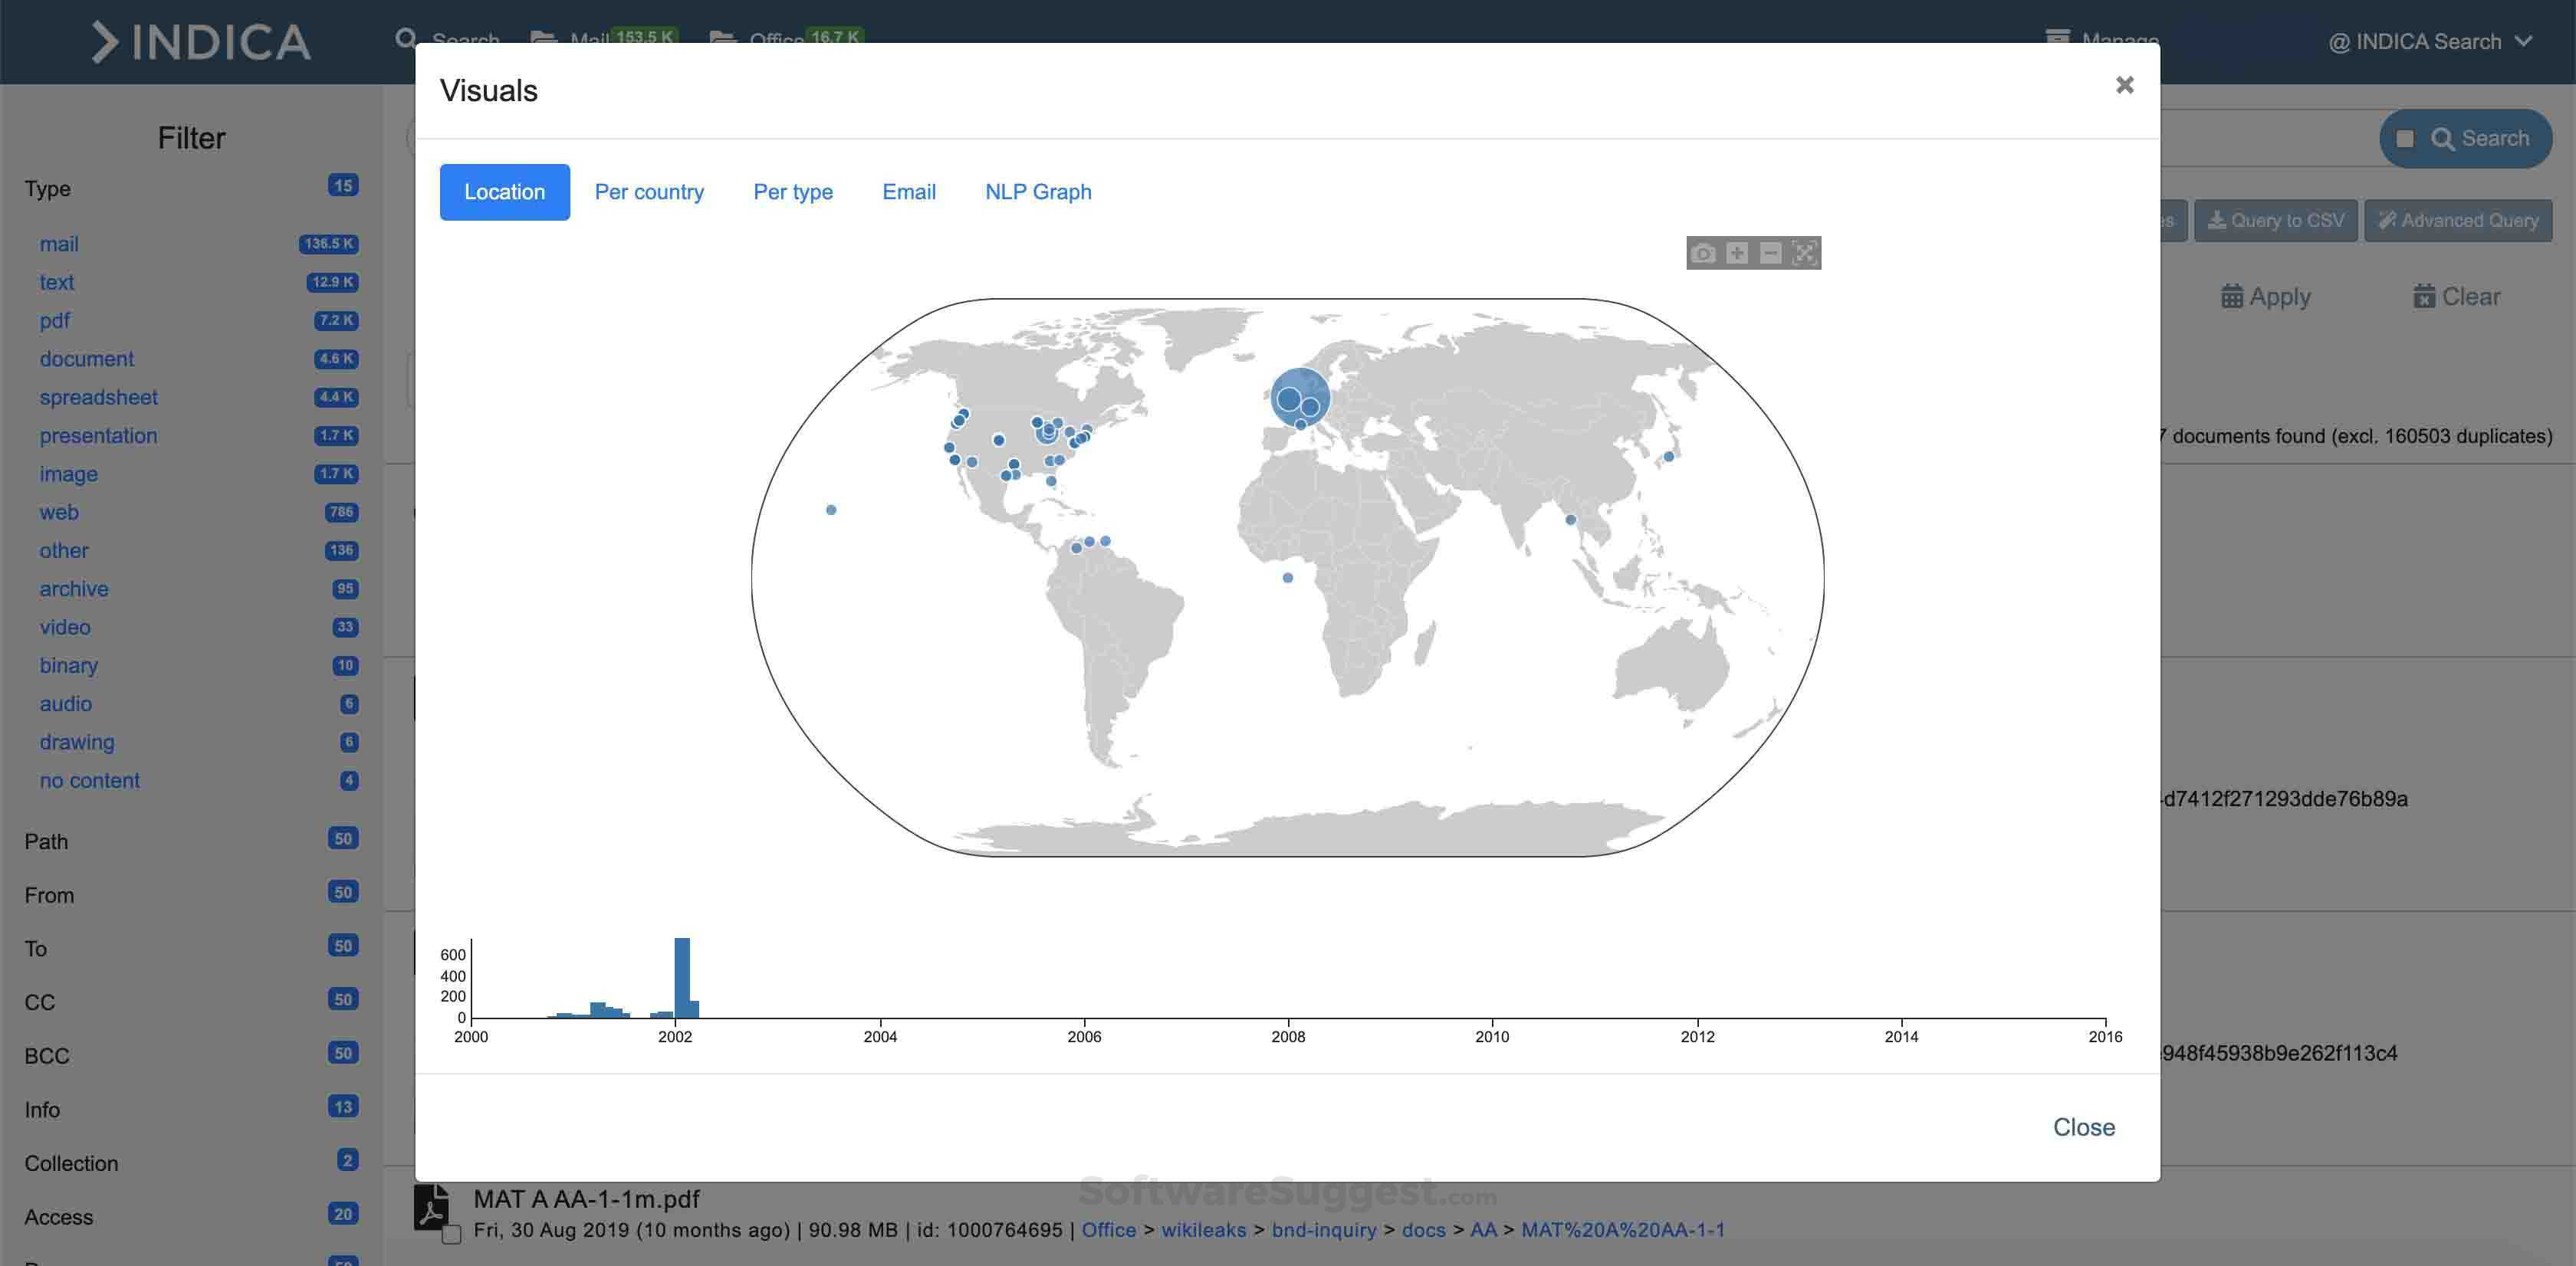Open the wikileaks breadcrumb link

pos(1203,1230)
